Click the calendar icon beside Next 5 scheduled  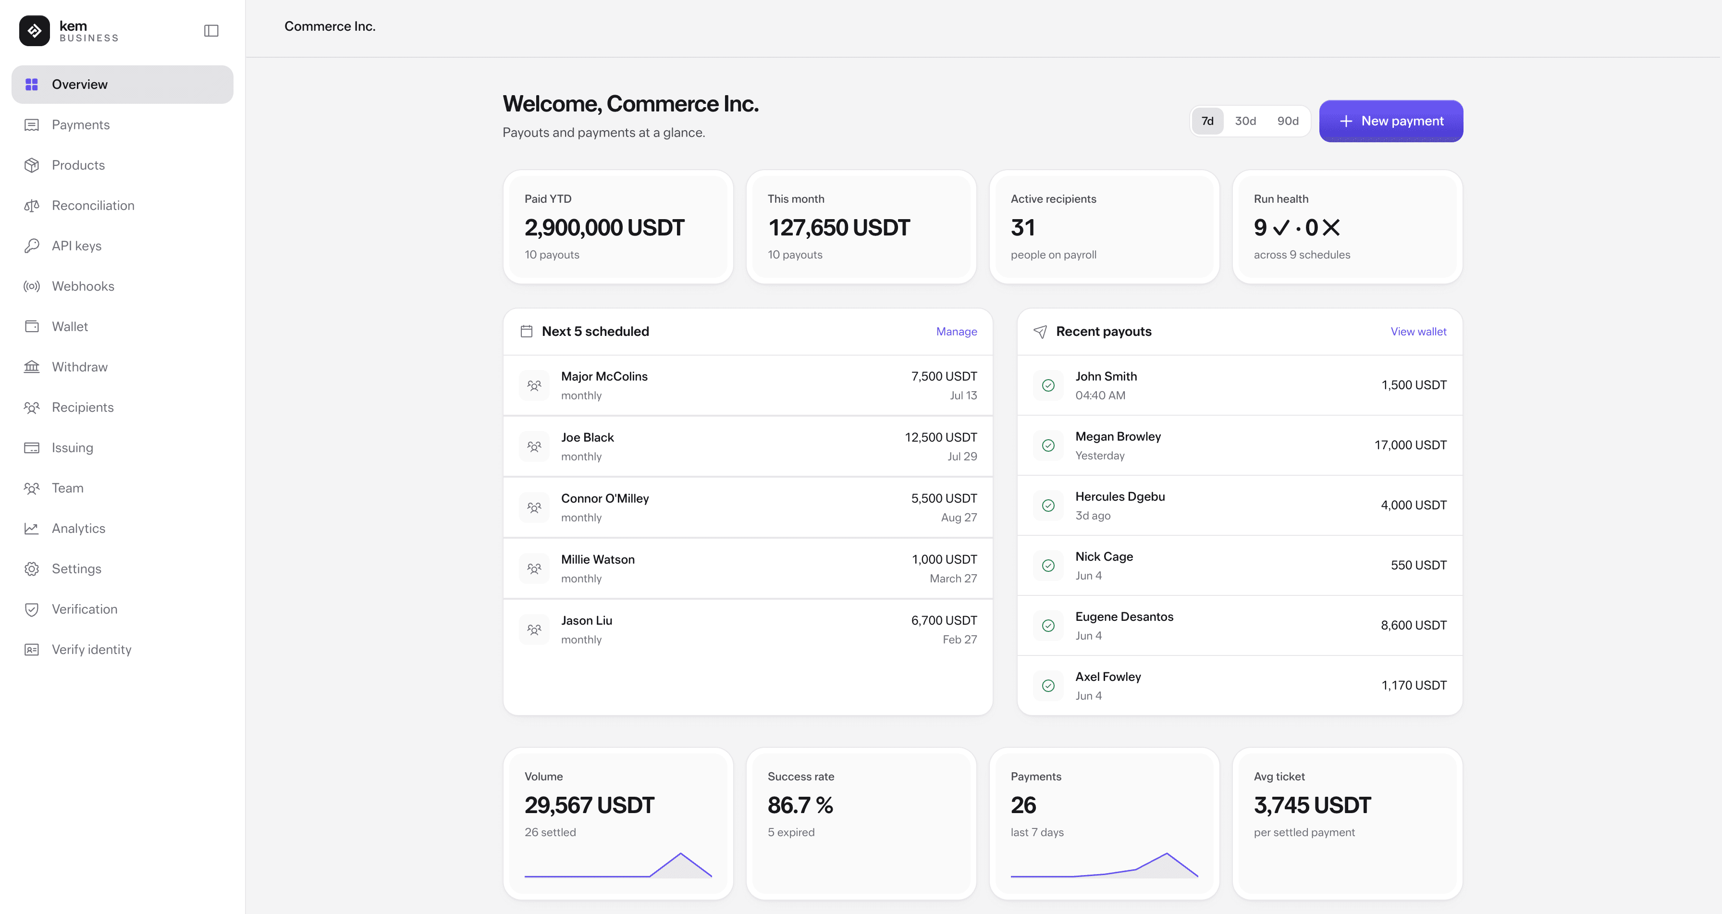pos(527,332)
